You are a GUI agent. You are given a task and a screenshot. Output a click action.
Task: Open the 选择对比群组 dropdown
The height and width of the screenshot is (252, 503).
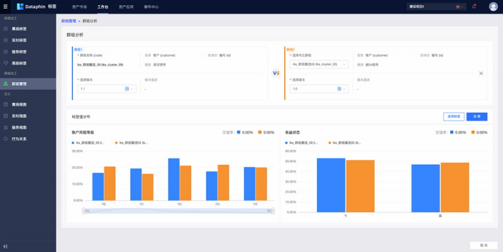(x=318, y=64)
